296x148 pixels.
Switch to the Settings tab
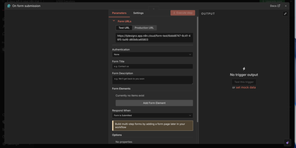pos(139,13)
